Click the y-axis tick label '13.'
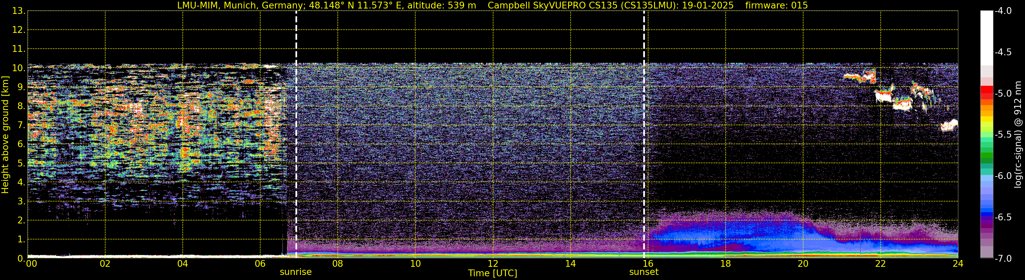 [x=18, y=11]
